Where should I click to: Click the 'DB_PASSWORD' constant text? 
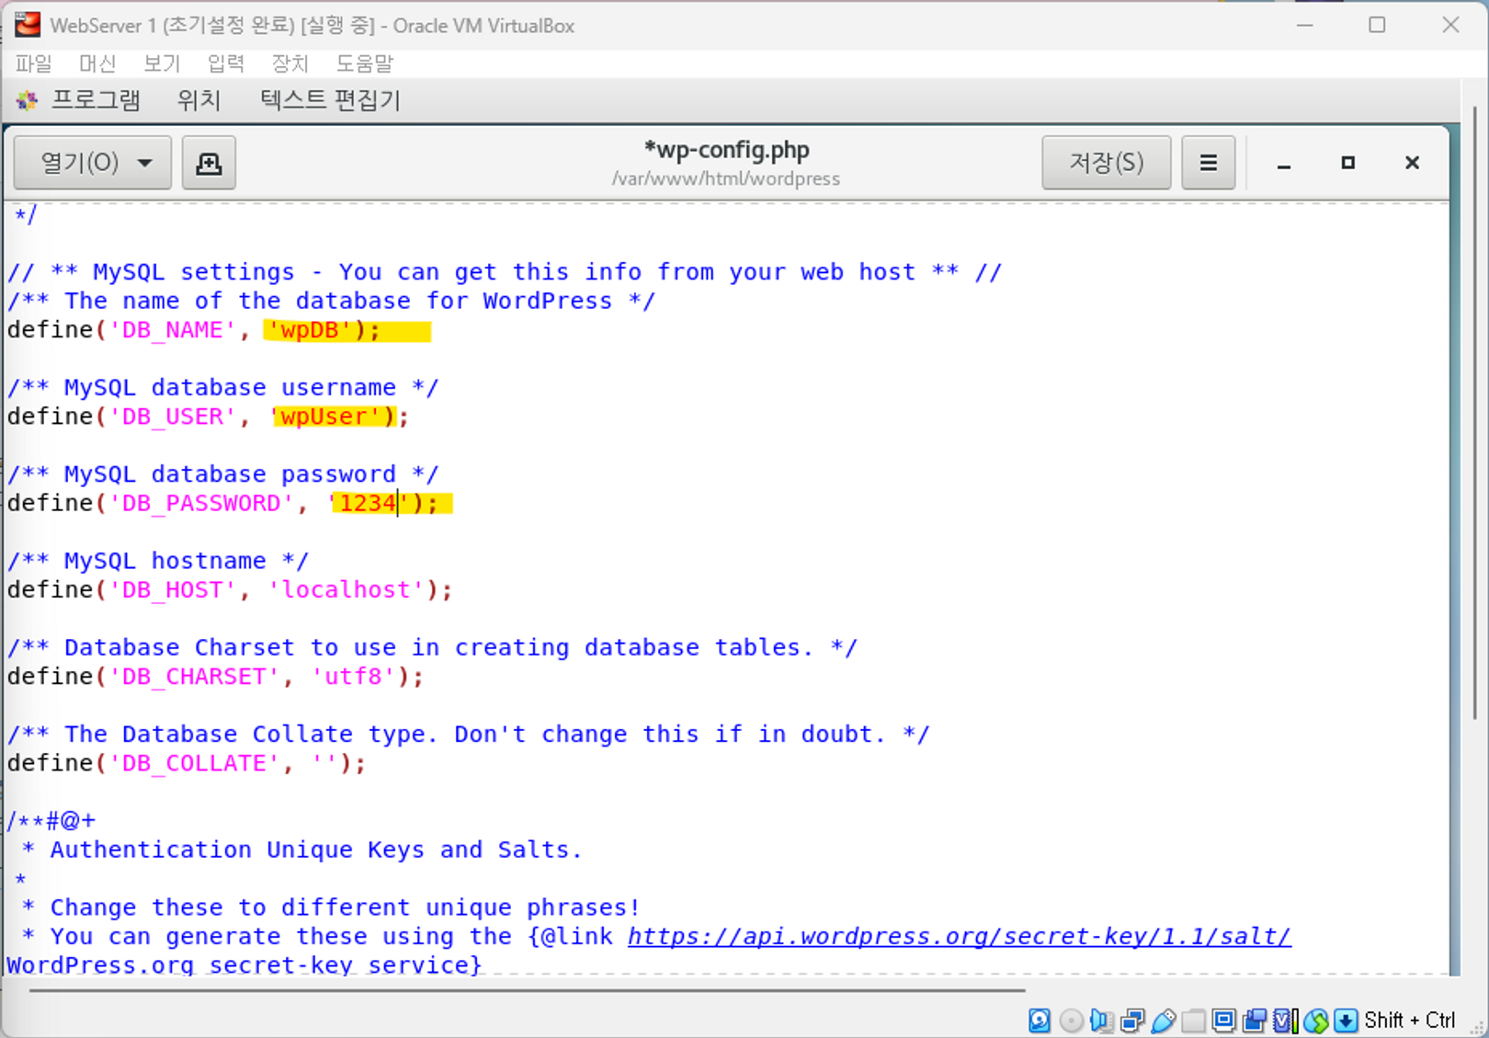coord(201,503)
